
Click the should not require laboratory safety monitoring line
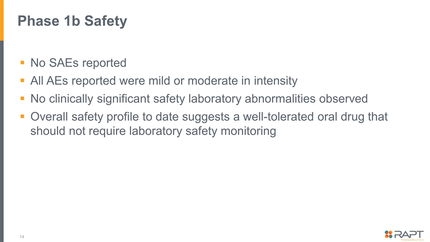click(x=153, y=131)
